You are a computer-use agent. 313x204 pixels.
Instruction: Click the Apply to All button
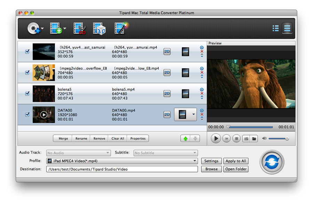(236, 161)
